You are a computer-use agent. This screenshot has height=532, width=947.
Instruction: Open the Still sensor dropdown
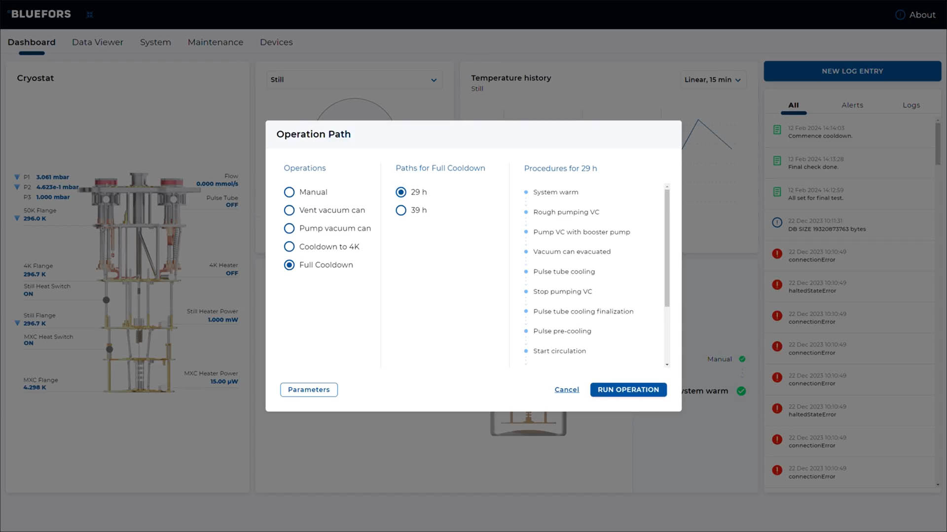[x=354, y=79]
